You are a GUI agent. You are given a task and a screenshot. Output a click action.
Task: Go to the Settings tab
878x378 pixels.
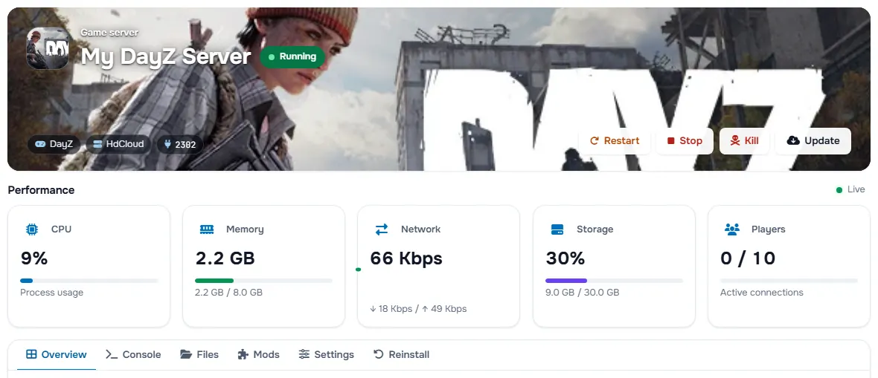pyautogui.click(x=326, y=354)
